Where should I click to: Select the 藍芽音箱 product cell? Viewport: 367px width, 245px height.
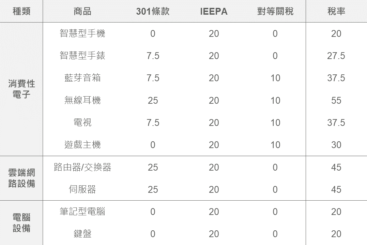pyautogui.click(x=82, y=78)
